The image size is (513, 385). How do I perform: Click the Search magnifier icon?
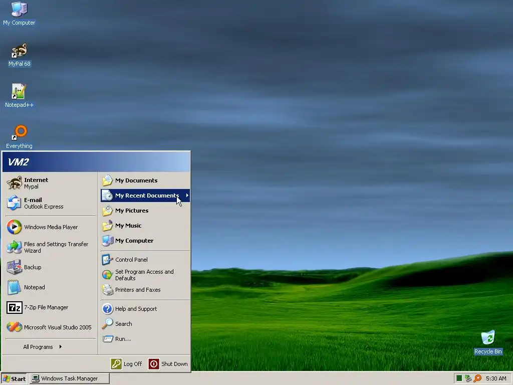(107, 324)
